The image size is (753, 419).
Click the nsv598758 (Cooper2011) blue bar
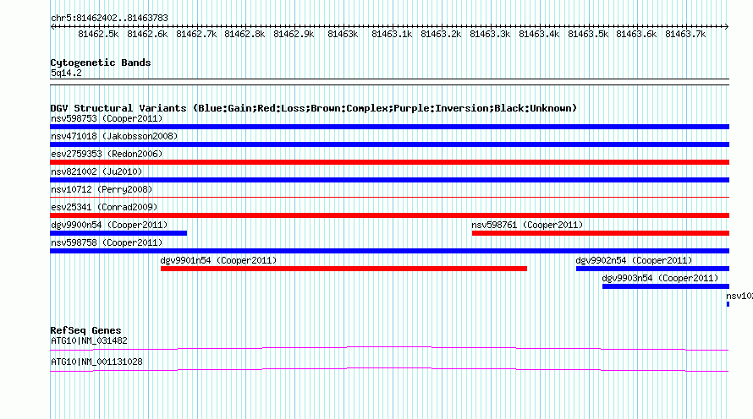pyautogui.click(x=389, y=251)
